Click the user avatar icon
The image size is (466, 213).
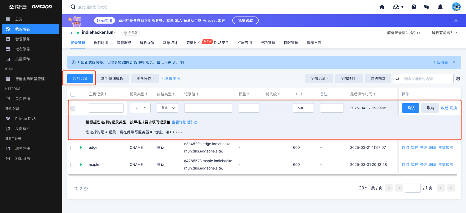click(456, 7)
